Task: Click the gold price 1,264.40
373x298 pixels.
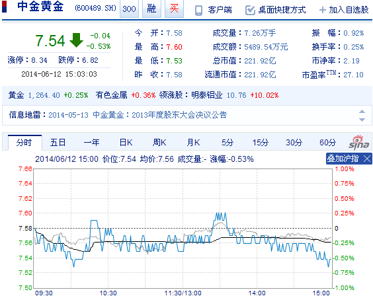Action: 44,95
